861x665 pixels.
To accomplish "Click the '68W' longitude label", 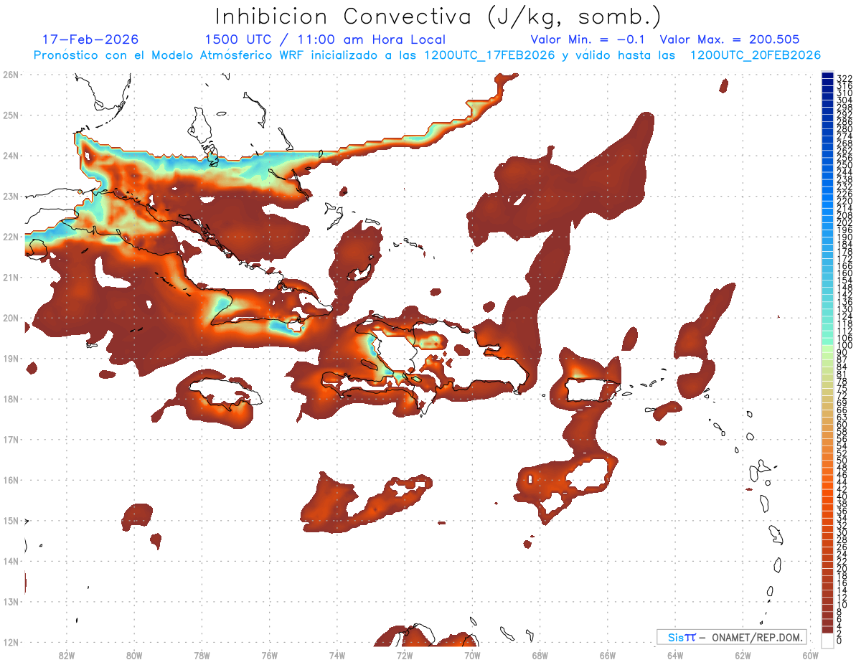I will point(540,655).
